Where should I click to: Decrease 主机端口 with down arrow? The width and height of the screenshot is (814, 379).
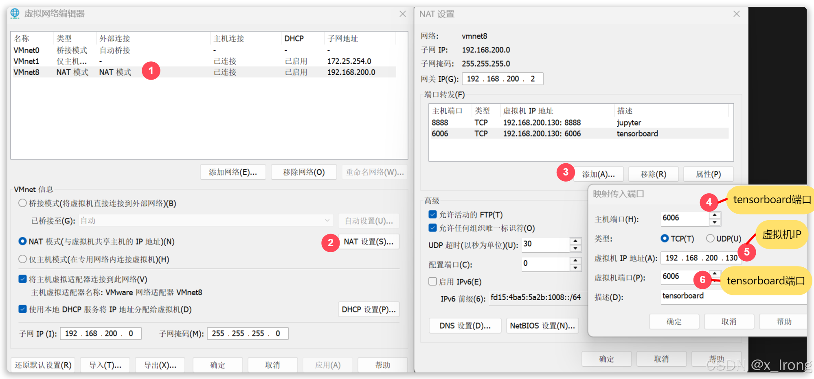tap(715, 222)
